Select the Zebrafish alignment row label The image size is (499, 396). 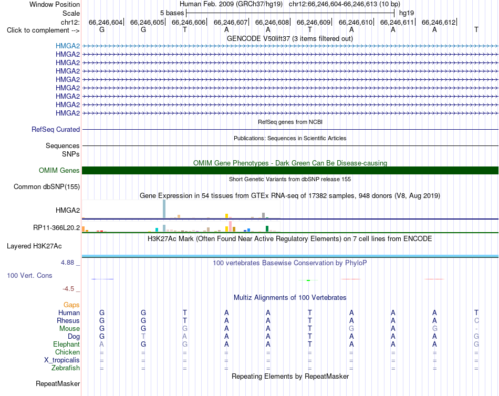click(x=66, y=368)
